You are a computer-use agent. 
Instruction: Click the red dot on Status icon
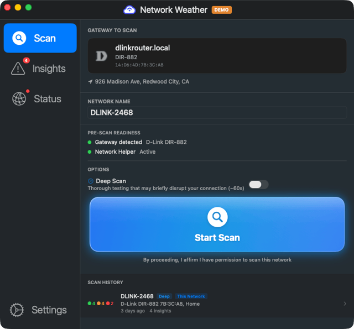tap(28, 91)
